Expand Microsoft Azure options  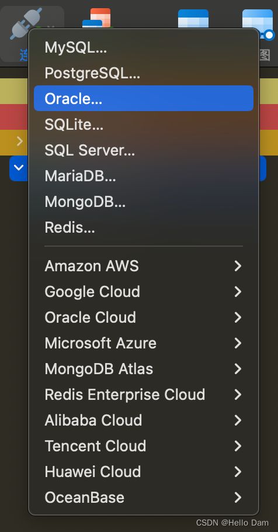[x=144, y=343]
